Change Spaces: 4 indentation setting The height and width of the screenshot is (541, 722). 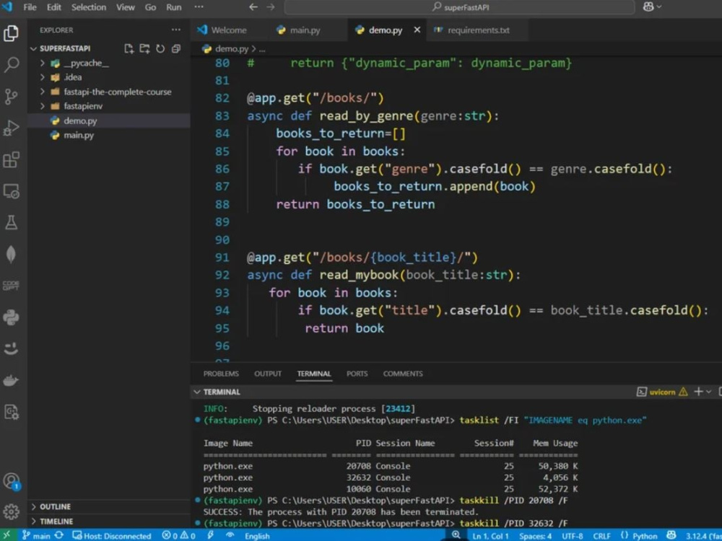coord(535,536)
